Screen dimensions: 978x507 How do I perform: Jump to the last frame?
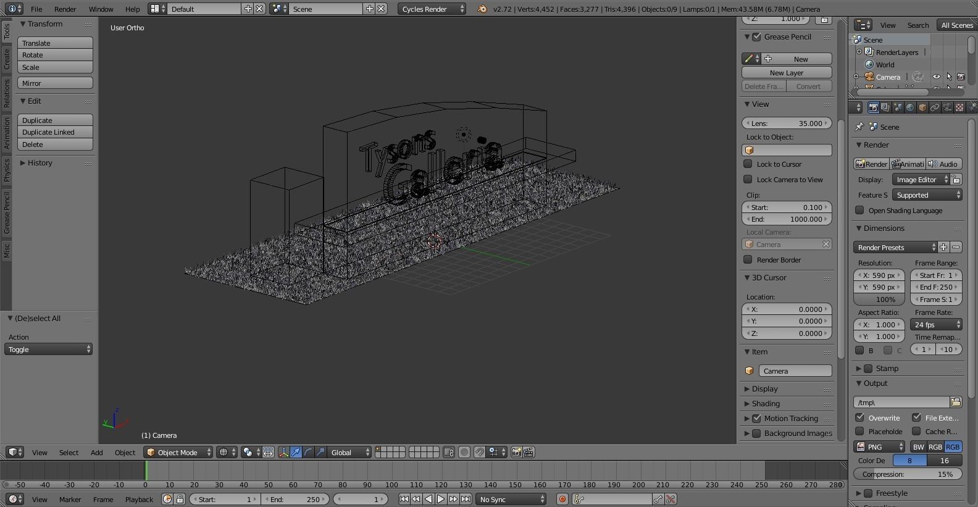(x=466, y=499)
